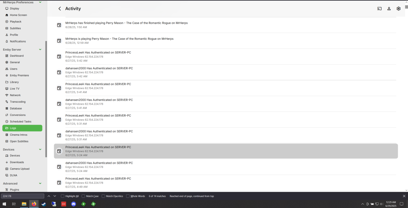Screen dimensions: 408x208
Task: Collapse the MrHerps Preferences section
Action: [40, 2]
